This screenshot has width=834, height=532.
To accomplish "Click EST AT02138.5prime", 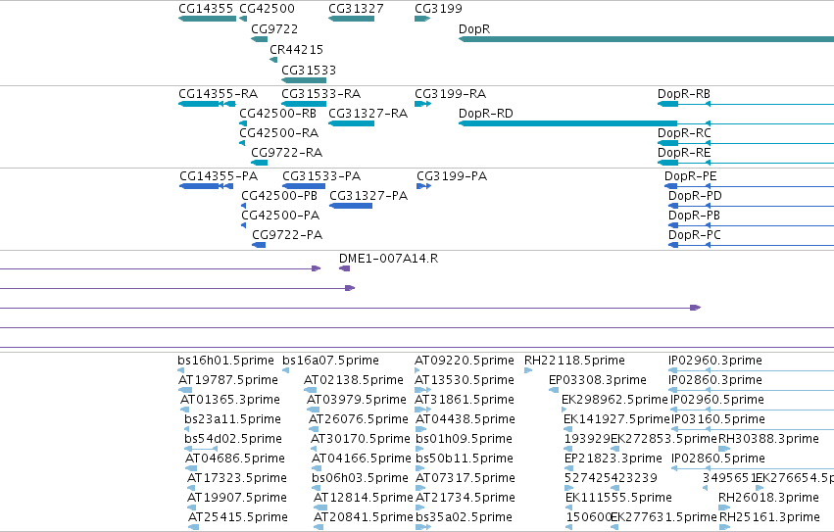I will (x=311, y=390).
